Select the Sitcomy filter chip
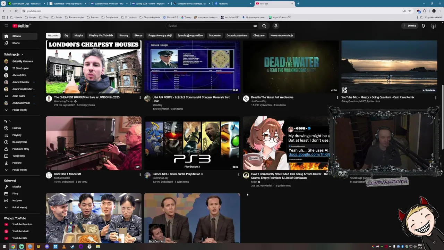The width and height of the screenshot is (444, 250). coord(124,35)
